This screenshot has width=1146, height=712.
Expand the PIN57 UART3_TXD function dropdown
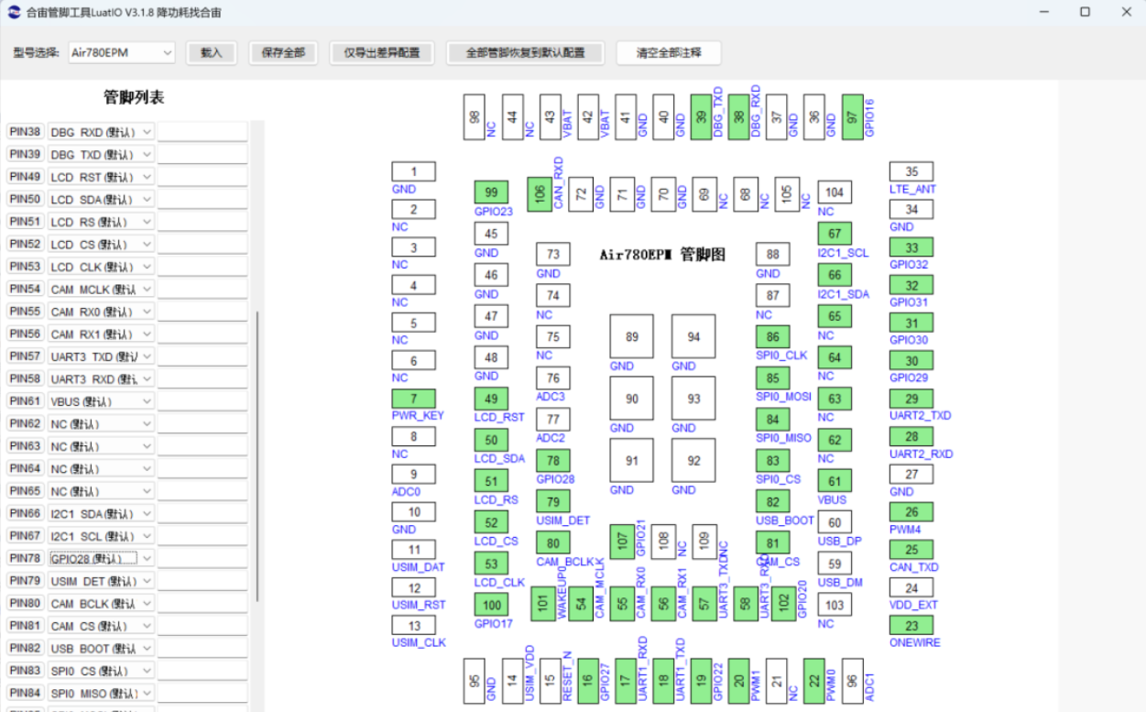pyautogui.click(x=102, y=356)
